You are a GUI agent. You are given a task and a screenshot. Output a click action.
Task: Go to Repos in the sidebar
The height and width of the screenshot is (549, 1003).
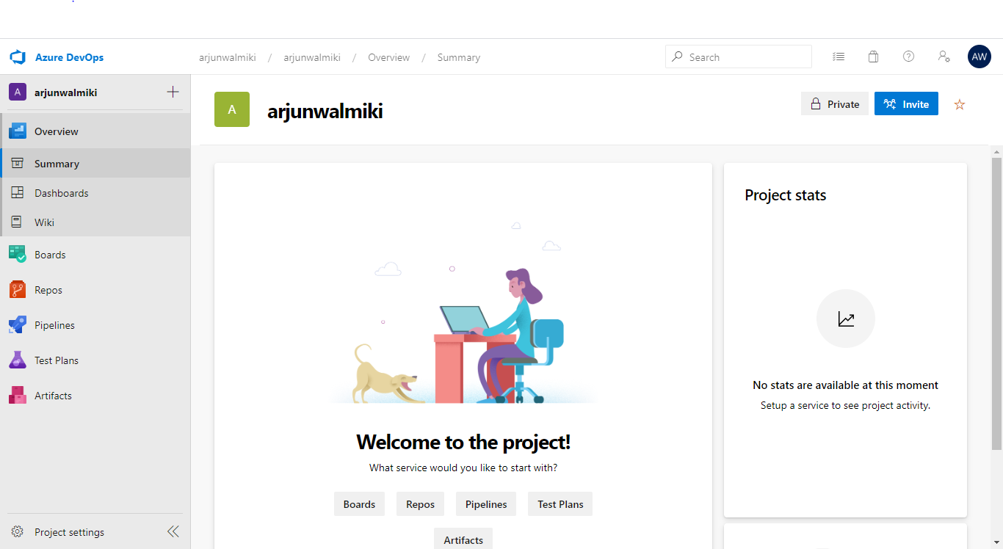(95, 290)
